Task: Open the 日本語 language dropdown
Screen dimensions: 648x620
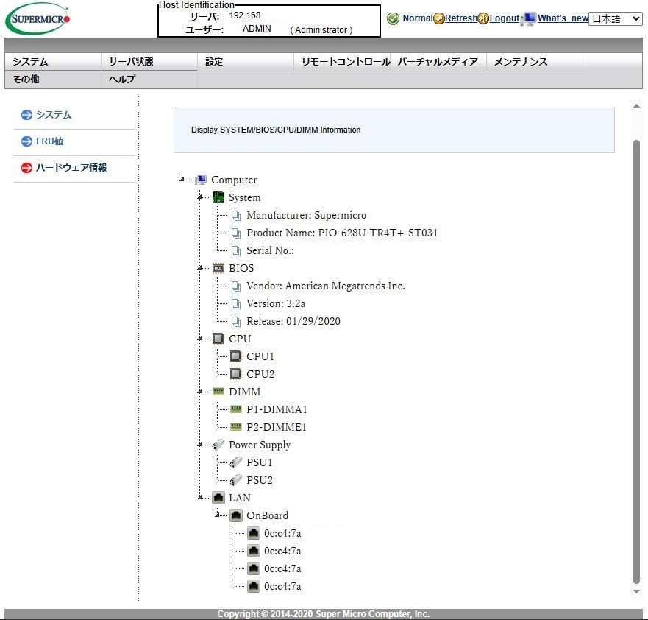Action: click(616, 18)
